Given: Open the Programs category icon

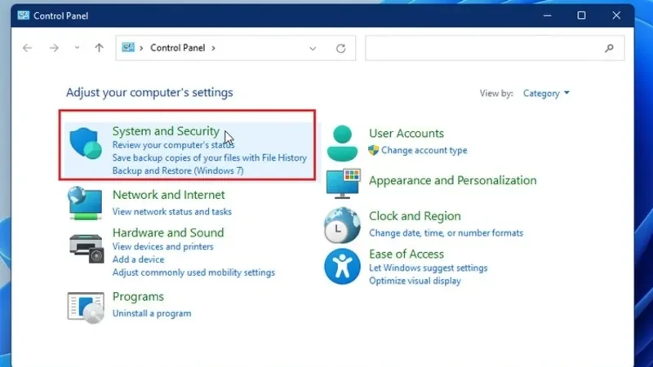Looking at the screenshot, I should (86, 307).
